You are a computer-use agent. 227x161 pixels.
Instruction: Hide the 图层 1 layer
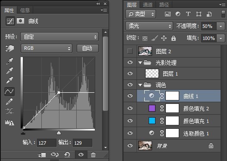click(130, 73)
